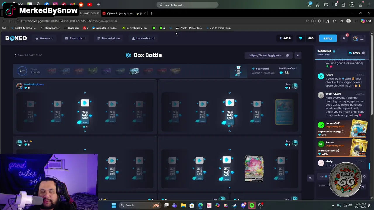Click the MerkedbySnow player avatar
The image size is (374, 210).
click(x=19, y=86)
